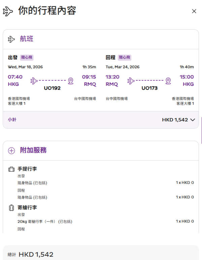Click the checked luggage icon beside 寄艙行李
The height and width of the screenshot is (260, 202).
pyautogui.click(x=11, y=208)
